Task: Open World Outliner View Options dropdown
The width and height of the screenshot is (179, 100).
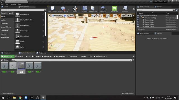Action: pyautogui.click(x=171, y=29)
